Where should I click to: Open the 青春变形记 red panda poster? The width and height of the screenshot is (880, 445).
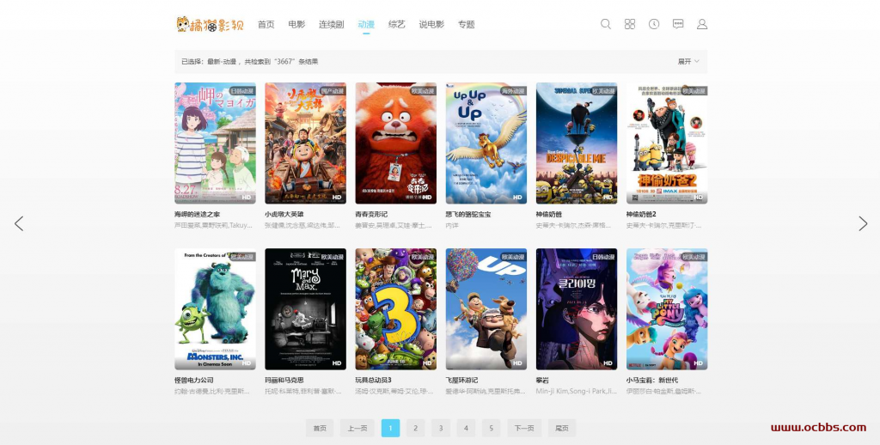pos(395,143)
